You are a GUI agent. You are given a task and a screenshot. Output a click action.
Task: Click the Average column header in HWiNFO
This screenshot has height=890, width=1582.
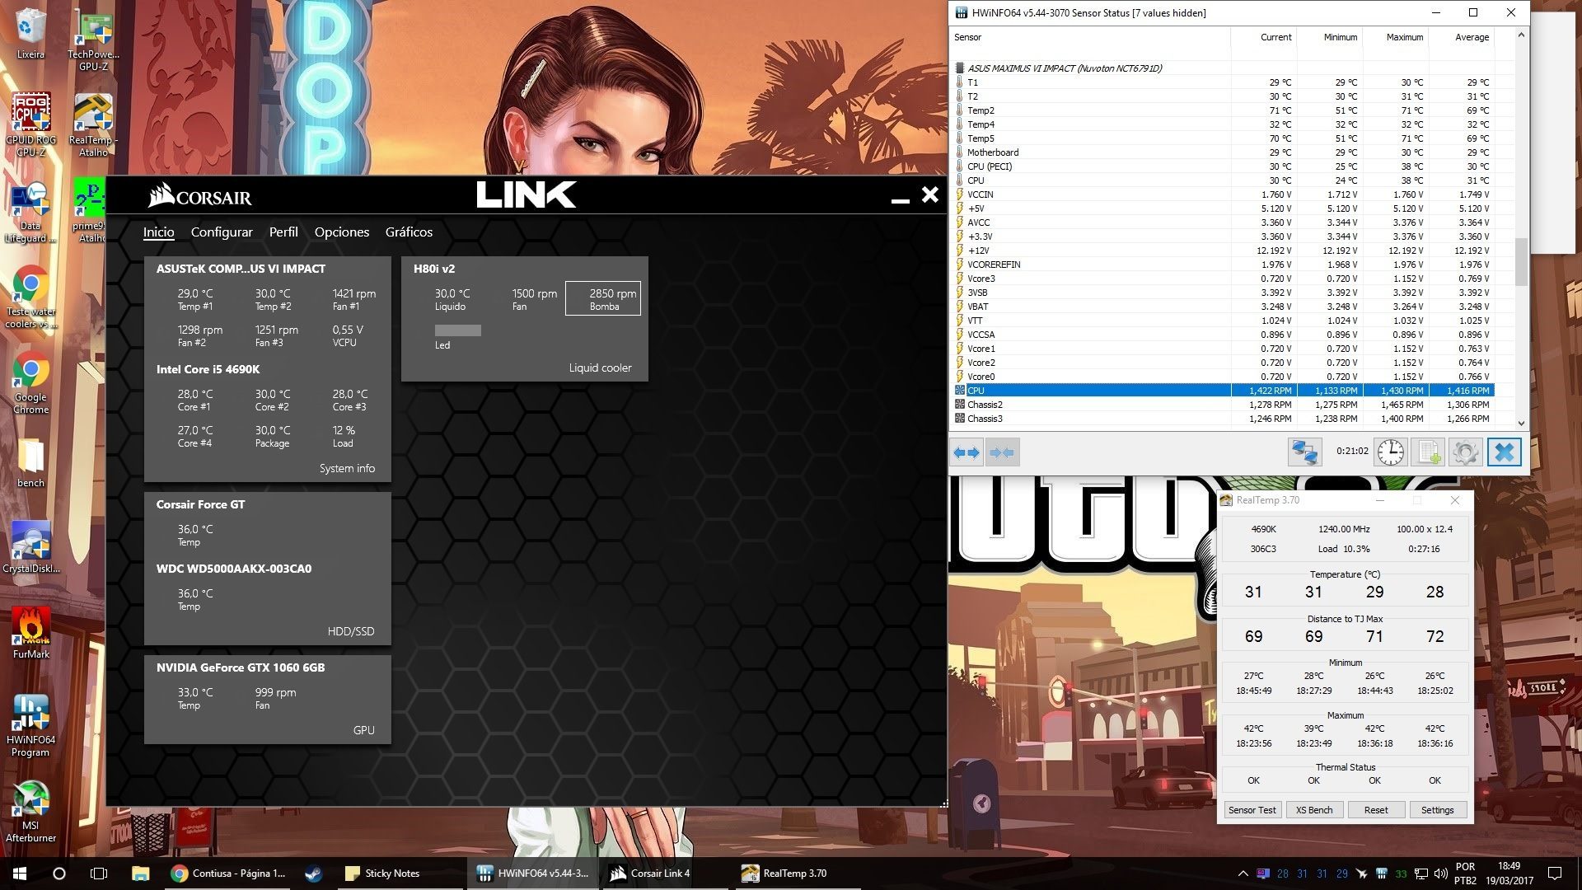pyautogui.click(x=1462, y=37)
